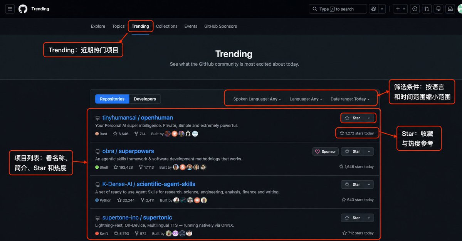The width and height of the screenshot is (462, 241).
Task: Open the Issues icon in header
Action: tap(415, 9)
